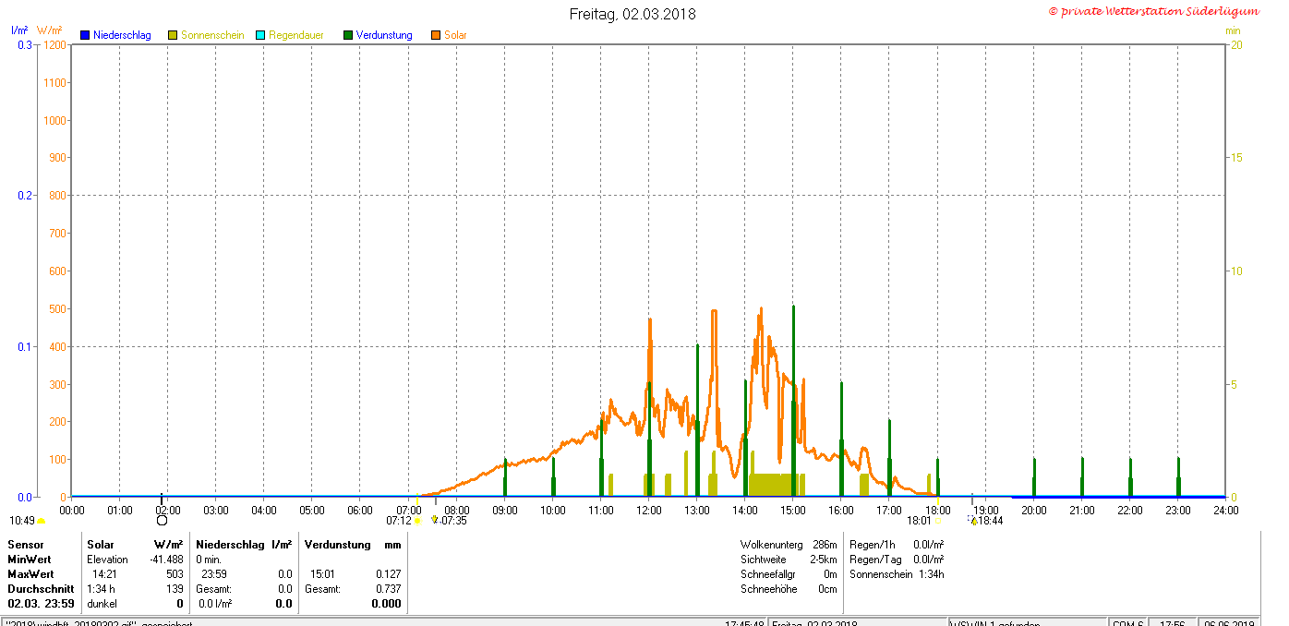Click the 12:00 label on the time axis

[648, 510]
